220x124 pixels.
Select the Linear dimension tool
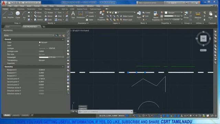coord(90,12)
